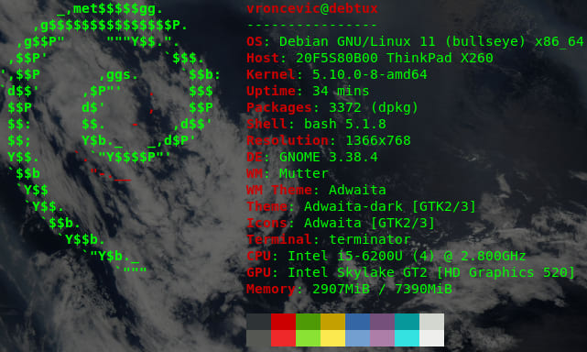Click the light purple color block
The height and width of the screenshot is (352, 587).
(x=382, y=338)
